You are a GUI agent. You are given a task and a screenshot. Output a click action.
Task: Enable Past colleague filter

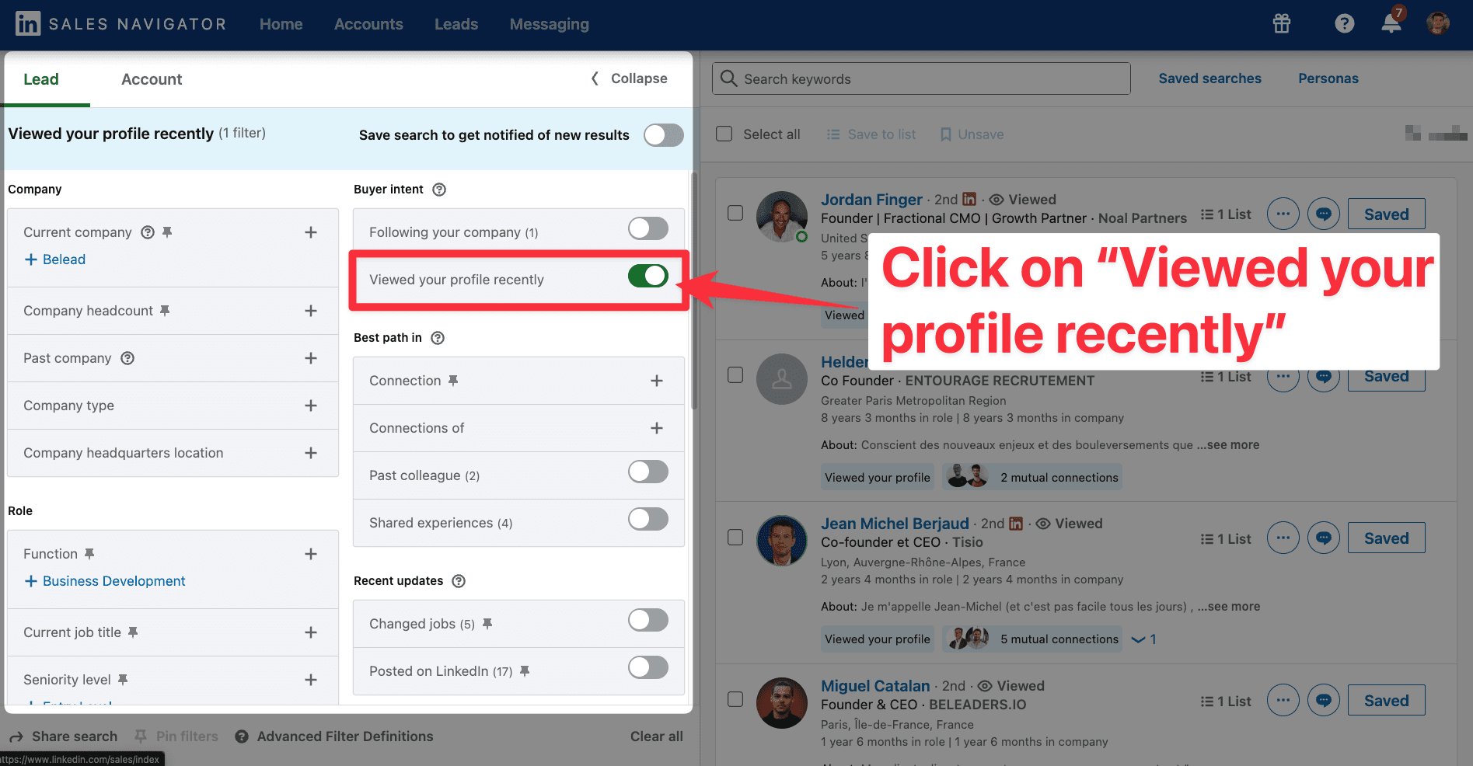coord(648,472)
